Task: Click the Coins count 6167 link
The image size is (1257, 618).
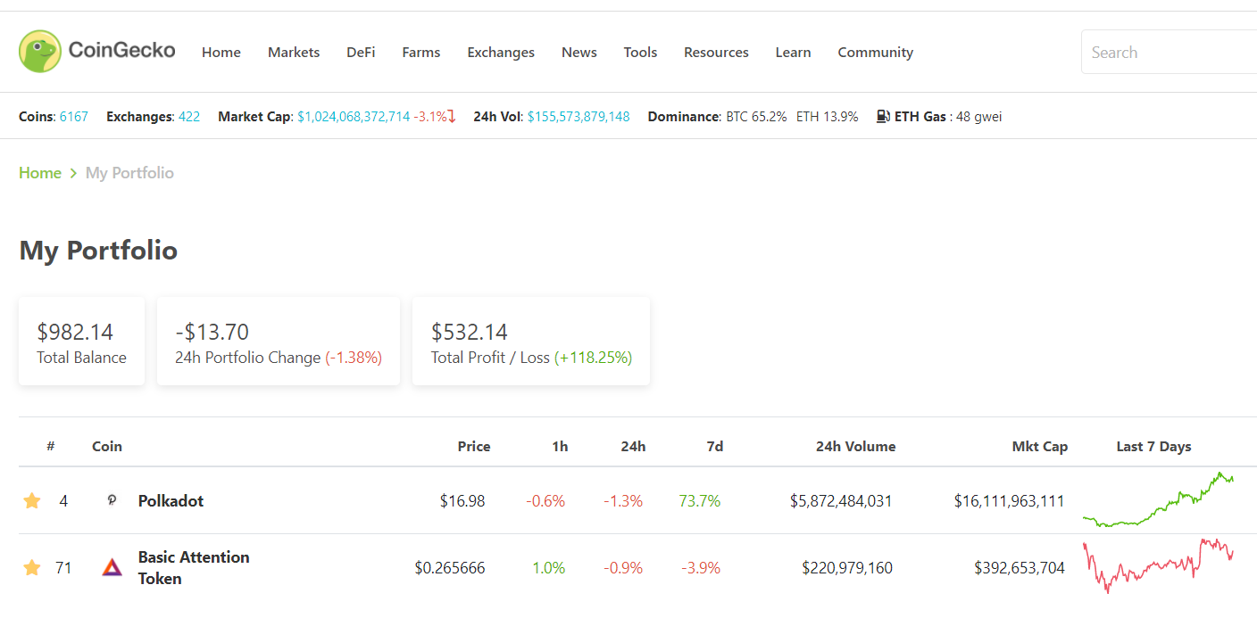Action: click(74, 117)
